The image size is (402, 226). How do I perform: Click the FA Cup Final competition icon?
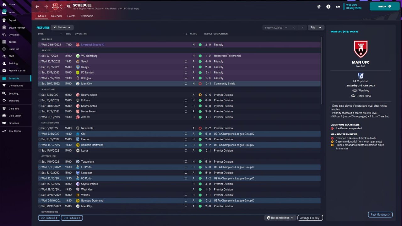361,76
